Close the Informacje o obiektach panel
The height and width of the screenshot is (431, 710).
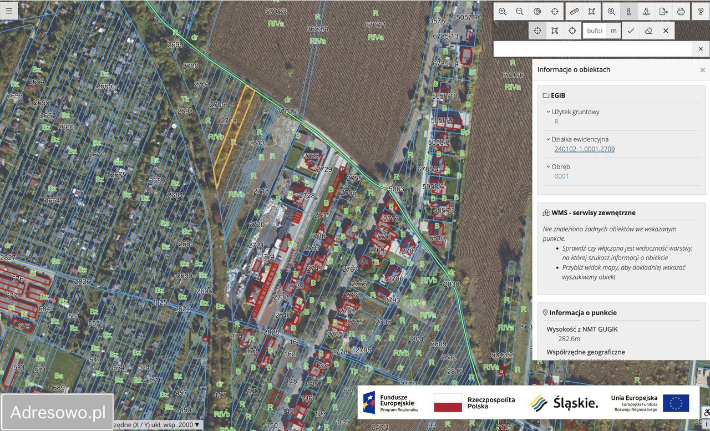coord(702,70)
